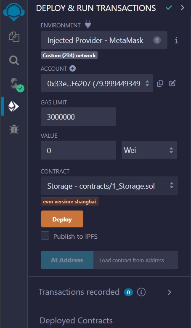Open the Environment provider dropdown
The height and width of the screenshot is (328, 191).
click(x=104, y=40)
